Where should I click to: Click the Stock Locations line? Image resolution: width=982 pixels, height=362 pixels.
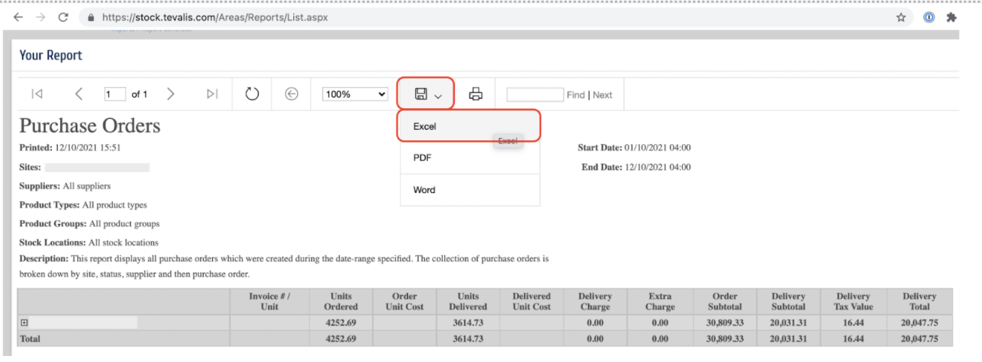point(89,243)
